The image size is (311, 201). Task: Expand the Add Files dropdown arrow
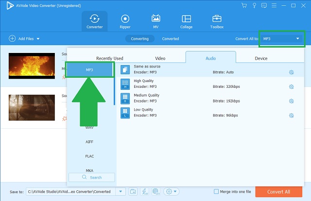[x=38, y=39]
